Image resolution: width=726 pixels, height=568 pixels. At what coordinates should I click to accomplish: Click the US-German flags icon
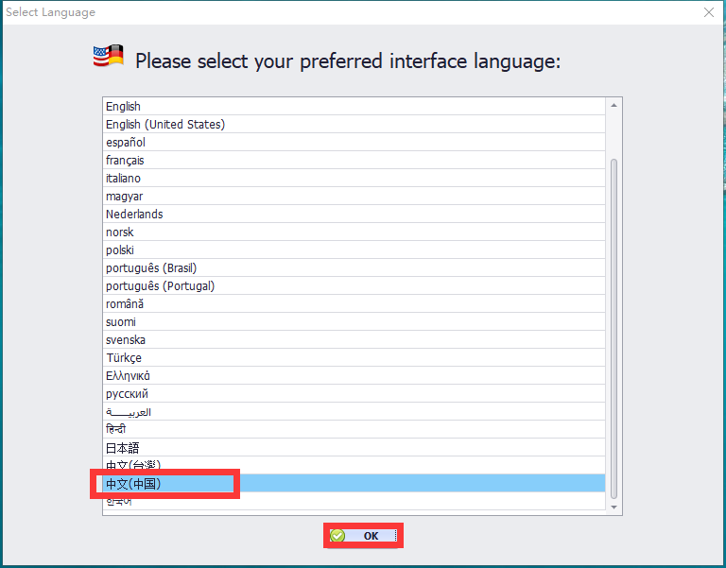click(109, 56)
